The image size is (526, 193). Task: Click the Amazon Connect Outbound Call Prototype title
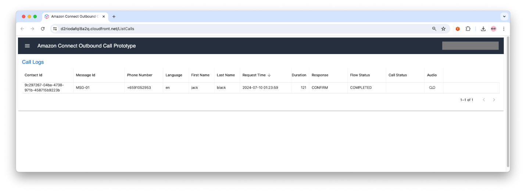(x=86, y=46)
